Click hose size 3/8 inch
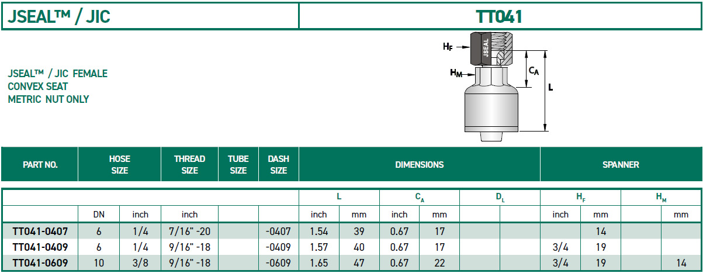This screenshot has width=703, height=273. [x=140, y=263]
